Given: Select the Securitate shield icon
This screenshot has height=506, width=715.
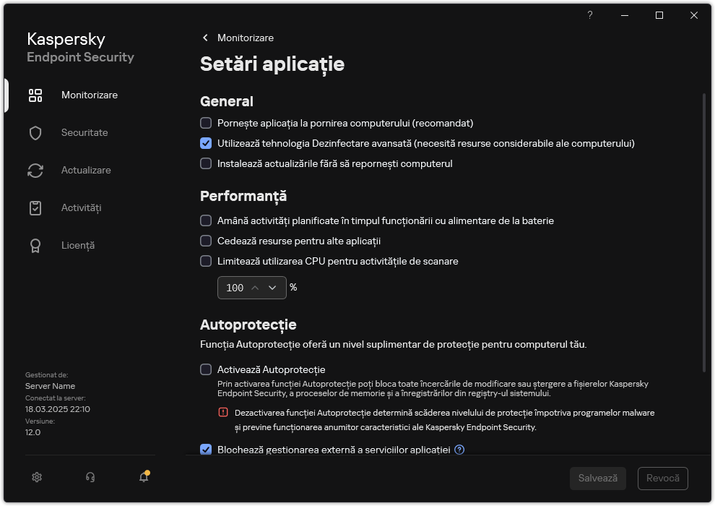Looking at the screenshot, I should 35,132.
